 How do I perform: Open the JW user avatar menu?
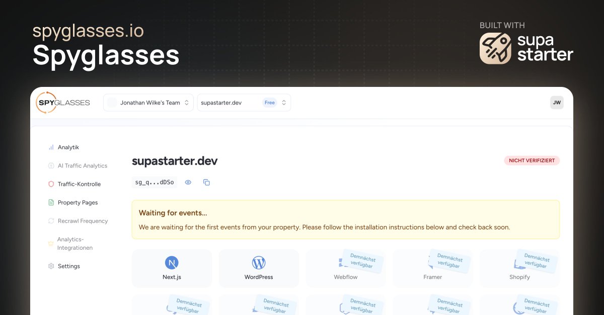[x=557, y=102]
